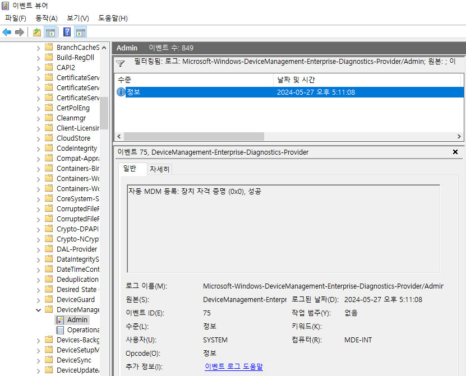Expand the DeviceSetupManager tree node

[x=38, y=351]
